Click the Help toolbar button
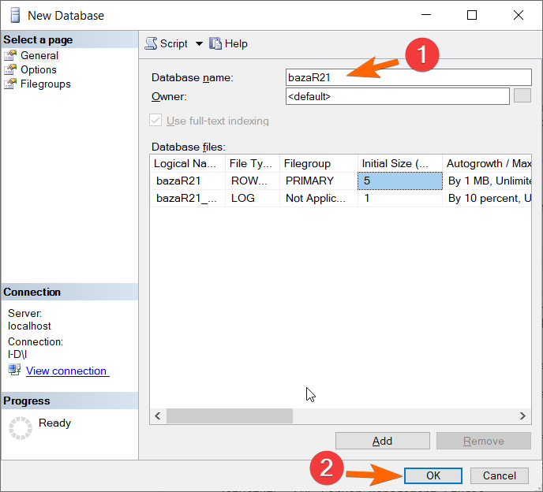The height and width of the screenshot is (492, 543). point(229,43)
